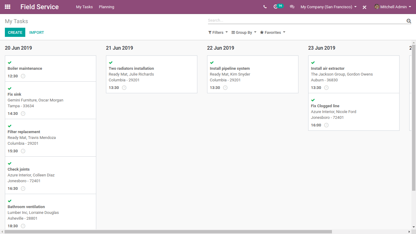Image resolution: width=416 pixels, height=234 pixels.
Task: Click activity clock on Boiler maintenance card
Action: pyautogui.click(x=23, y=76)
